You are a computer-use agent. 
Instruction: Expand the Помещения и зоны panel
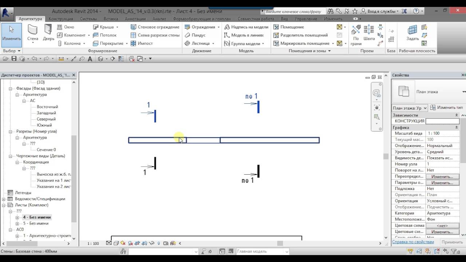309,51
